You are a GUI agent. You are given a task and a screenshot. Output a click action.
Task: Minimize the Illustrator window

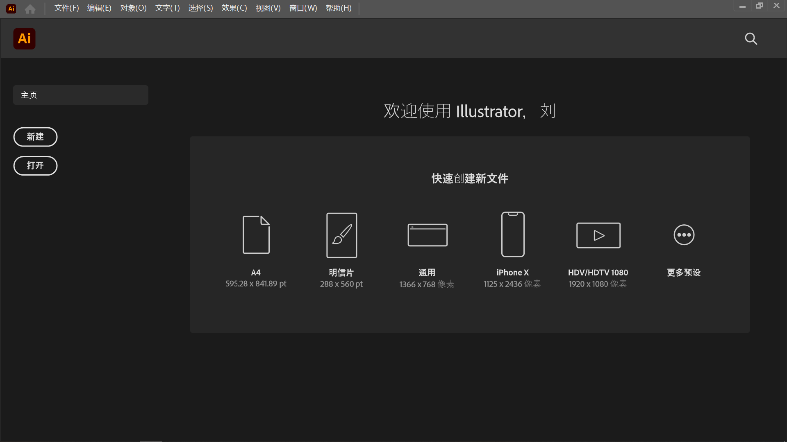742,6
